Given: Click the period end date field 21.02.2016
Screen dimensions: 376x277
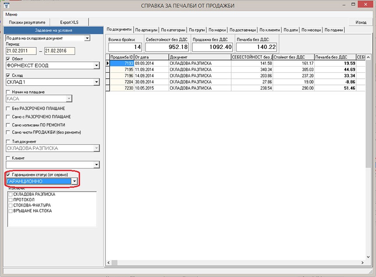Looking at the screenshot, I should point(59,51).
